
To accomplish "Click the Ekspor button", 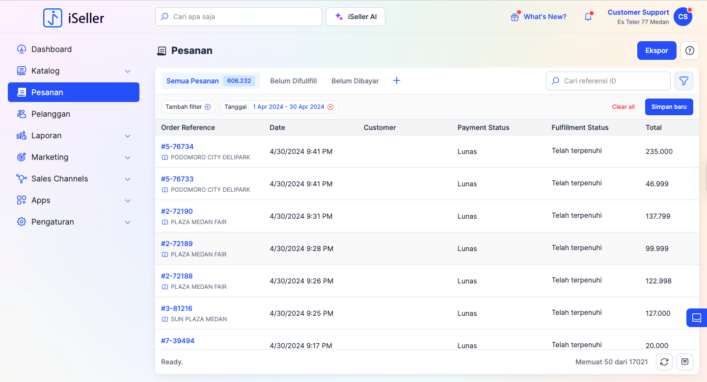I will [x=656, y=51].
